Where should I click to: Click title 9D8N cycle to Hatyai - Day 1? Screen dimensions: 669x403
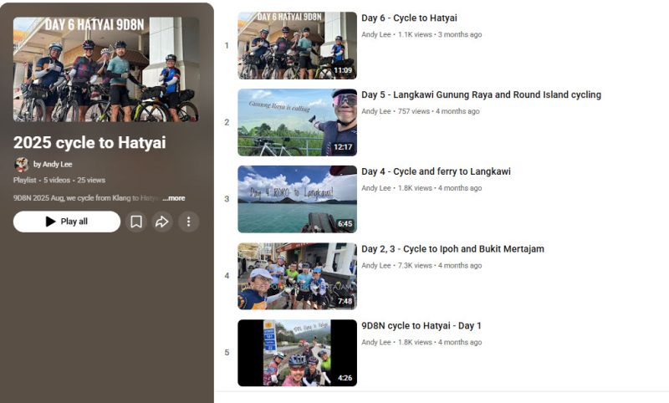pyautogui.click(x=421, y=326)
